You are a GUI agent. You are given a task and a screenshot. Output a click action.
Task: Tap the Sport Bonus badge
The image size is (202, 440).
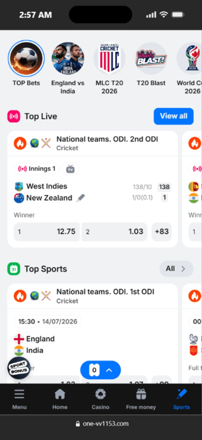19,368
